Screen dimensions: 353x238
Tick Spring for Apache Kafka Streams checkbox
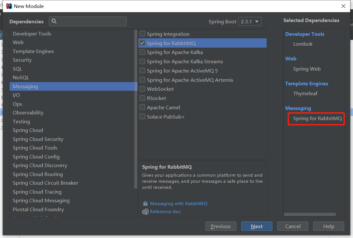click(x=142, y=61)
